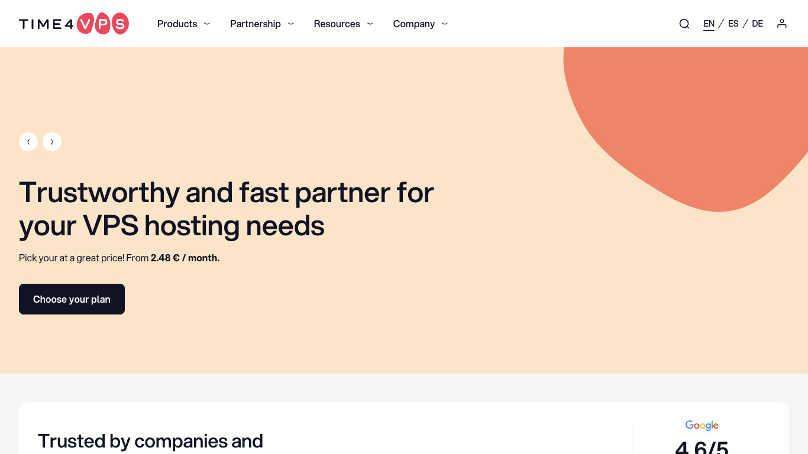This screenshot has height=454, width=808.
Task: Go to previous hero slide arrow
Action: point(28,142)
